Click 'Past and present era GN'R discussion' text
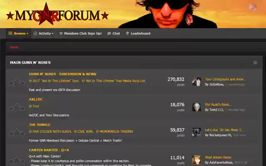Image resolution: width=266 pixels, height=166 pixels. point(54,90)
